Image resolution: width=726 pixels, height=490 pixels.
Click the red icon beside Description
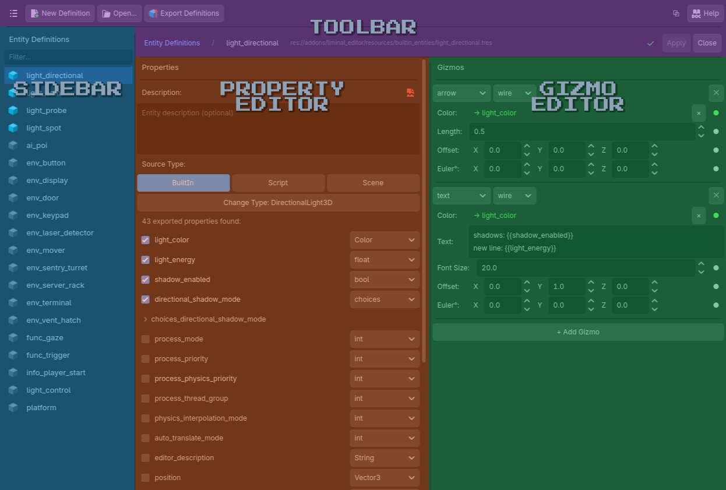point(411,93)
